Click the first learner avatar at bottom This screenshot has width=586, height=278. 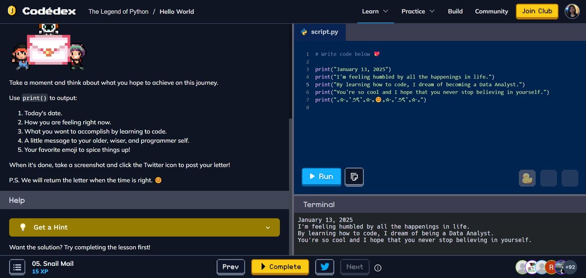click(522, 267)
